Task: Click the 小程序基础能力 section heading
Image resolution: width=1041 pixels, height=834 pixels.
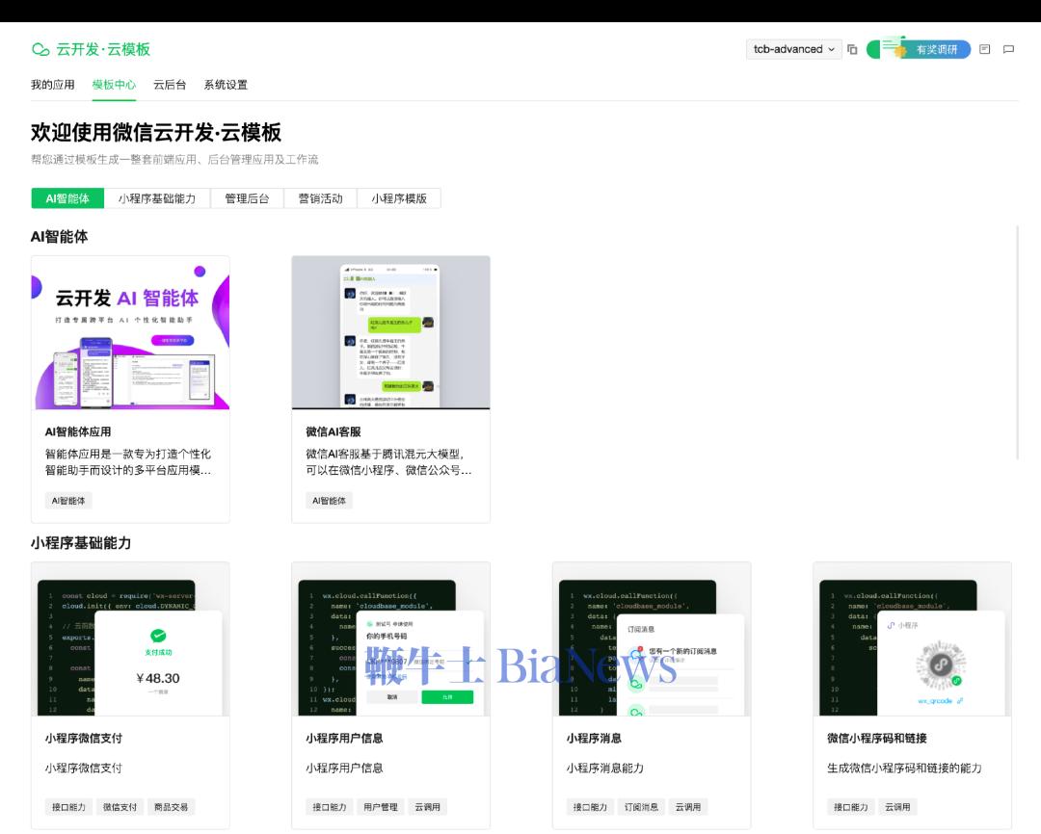Action: pyautogui.click(x=81, y=543)
